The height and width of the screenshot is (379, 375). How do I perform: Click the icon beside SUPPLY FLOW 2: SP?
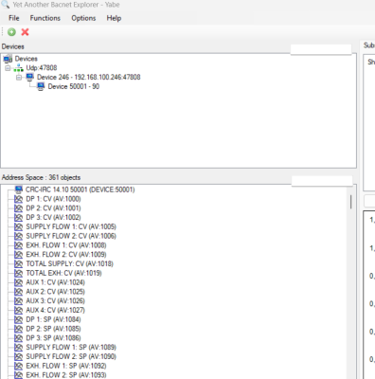(19, 356)
